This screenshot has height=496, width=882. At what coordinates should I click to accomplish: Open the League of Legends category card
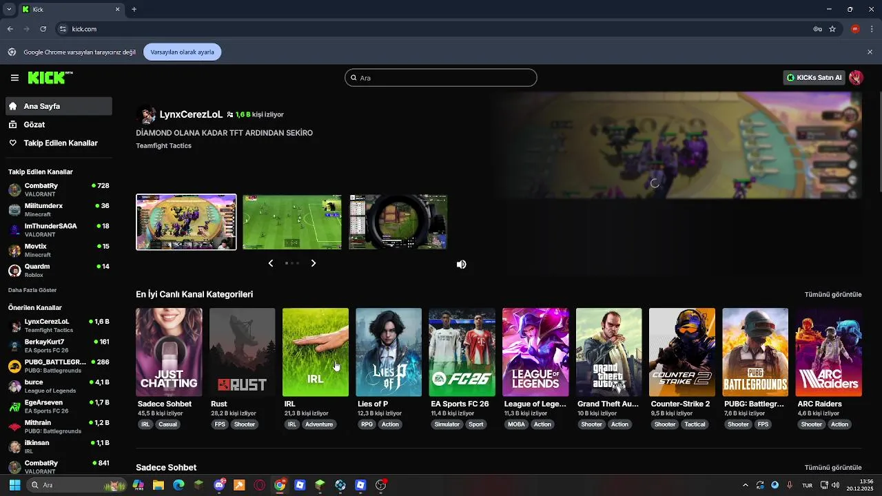[535, 352]
